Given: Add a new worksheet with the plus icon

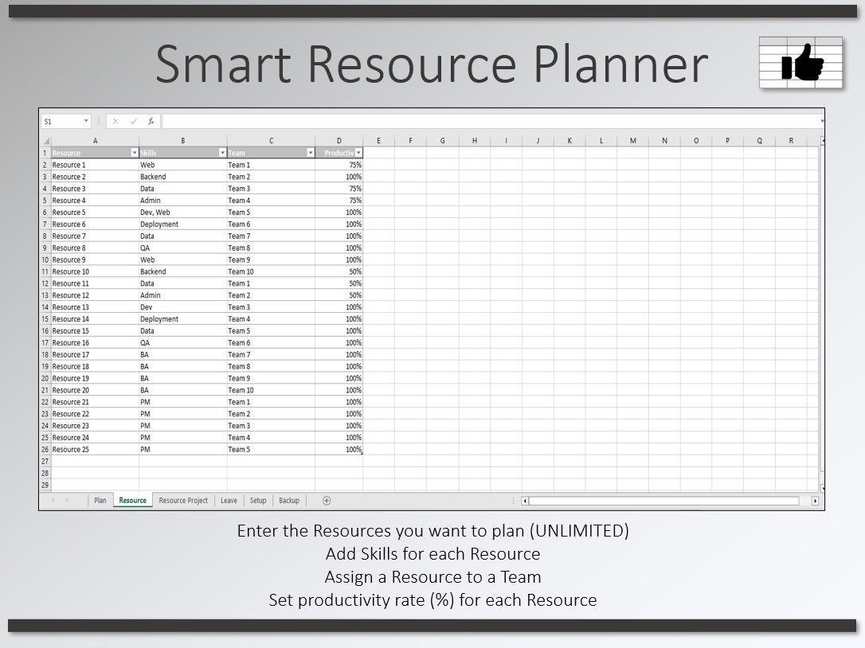Looking at the screenshot, I should [327, 500].
